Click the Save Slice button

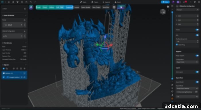[106, 7]
